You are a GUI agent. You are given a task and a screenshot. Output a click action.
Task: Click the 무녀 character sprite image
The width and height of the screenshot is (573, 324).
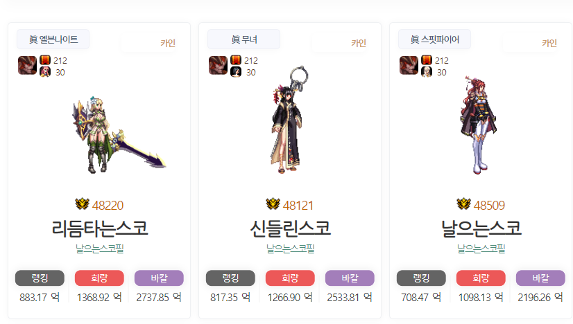tap(289, 119)
